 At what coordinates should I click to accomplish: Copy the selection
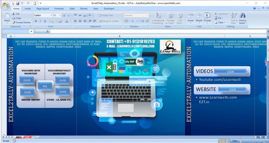pyautogui.click(x=16, y=18)
